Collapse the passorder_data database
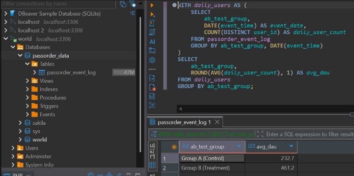The image size is (354, 176). [x=20, y=56]
